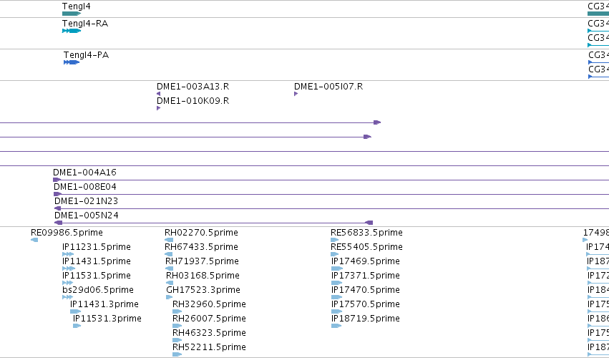This screenshot has height=358, width=609.
Task: Select the IP11531.3prime EST glyph
Action: 77,326
